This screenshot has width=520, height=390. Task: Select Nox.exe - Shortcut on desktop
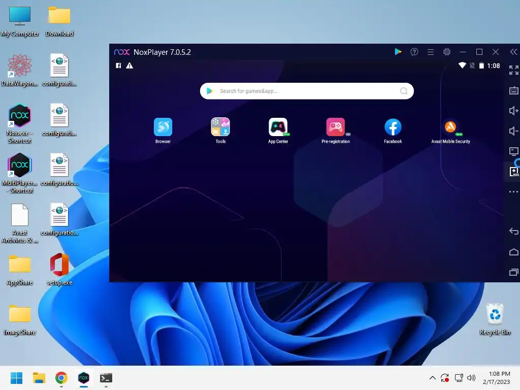(20, 124)
